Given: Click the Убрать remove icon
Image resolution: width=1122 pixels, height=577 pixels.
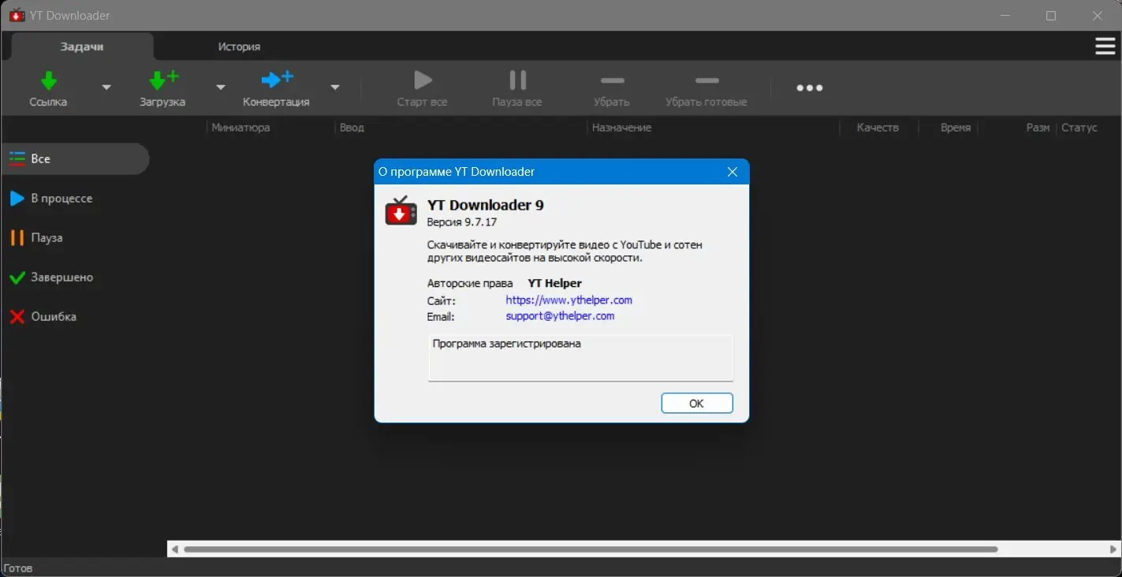Looking at the screenshot, I should [x=612, y=80].
